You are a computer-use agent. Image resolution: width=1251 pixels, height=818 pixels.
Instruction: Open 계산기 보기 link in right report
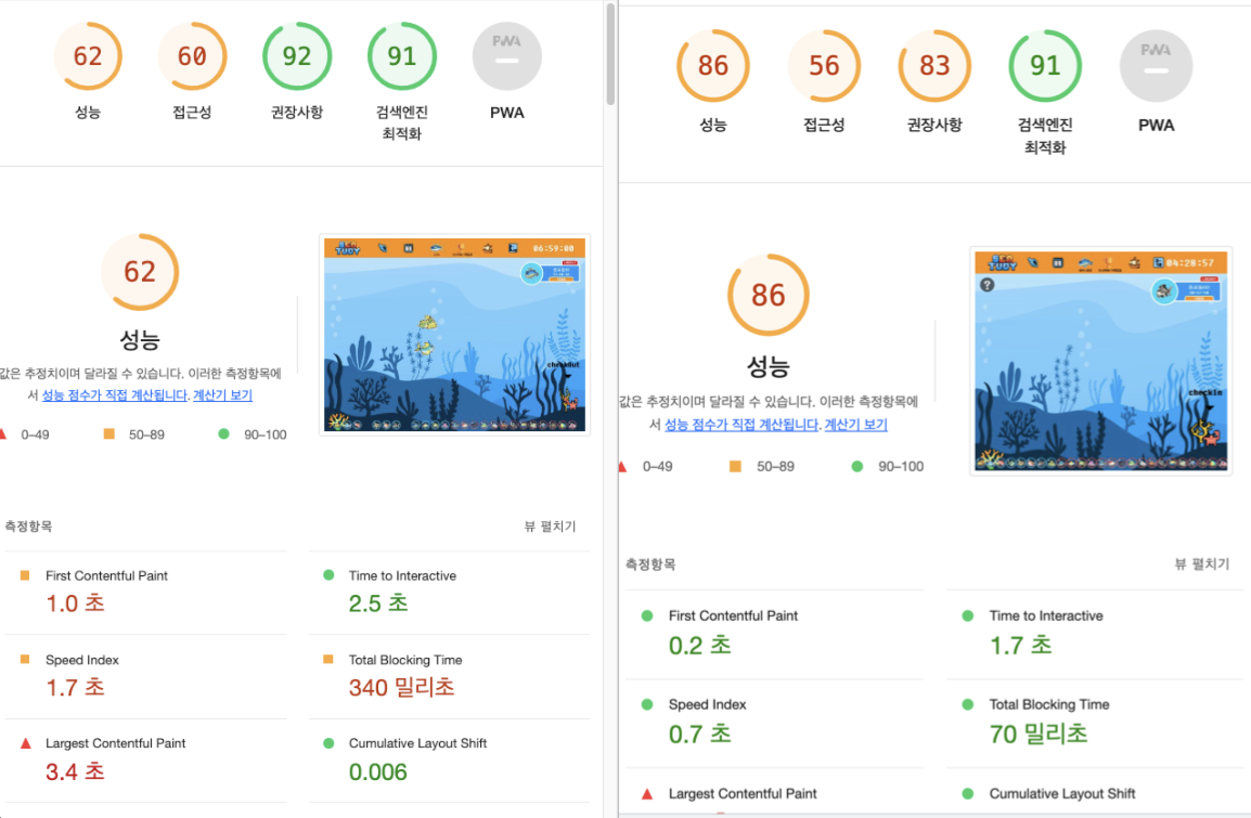coord(856,424)
